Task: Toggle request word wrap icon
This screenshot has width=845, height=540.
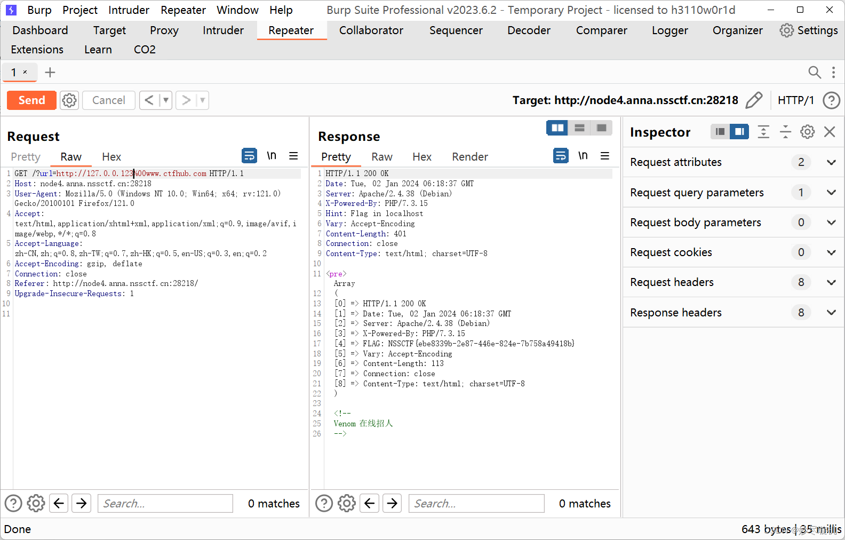Action: [249, 156]
